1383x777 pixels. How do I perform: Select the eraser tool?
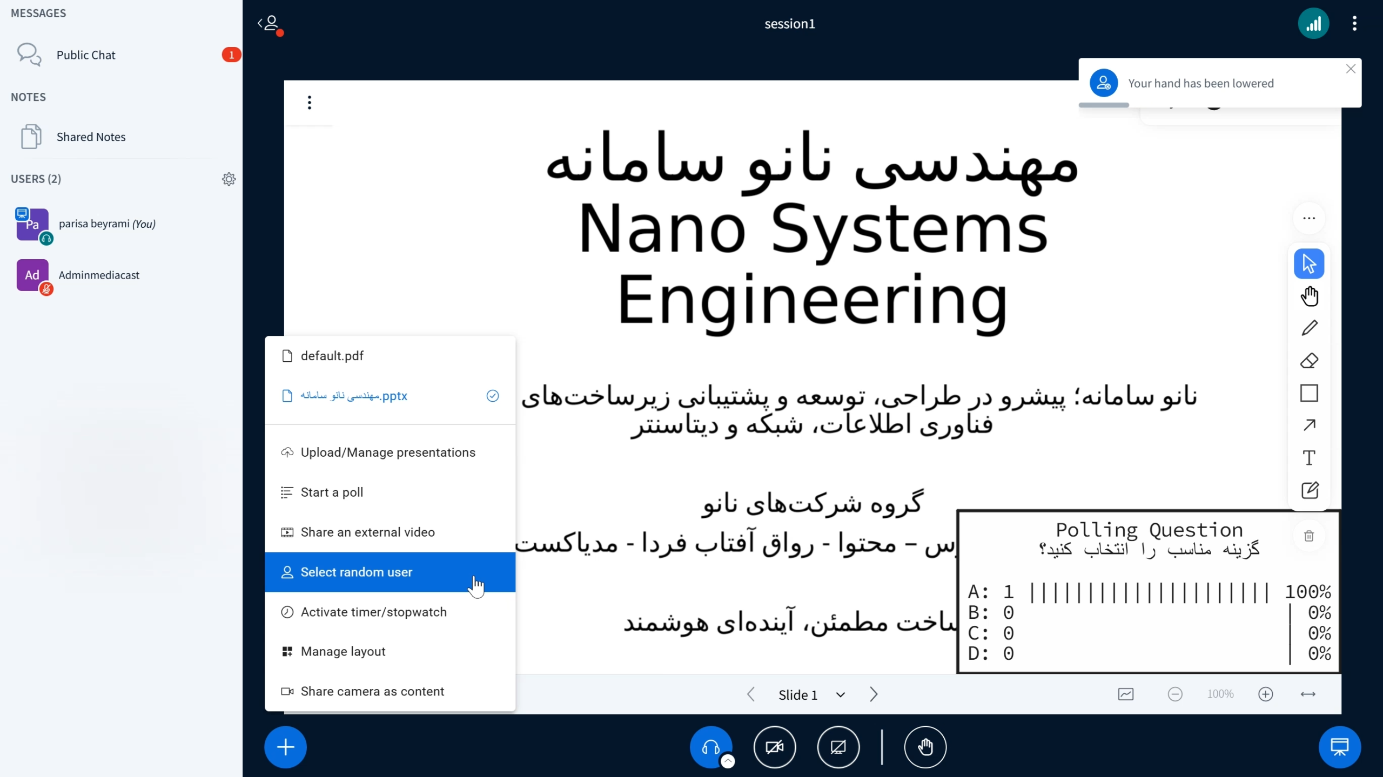pos(1309,361)
